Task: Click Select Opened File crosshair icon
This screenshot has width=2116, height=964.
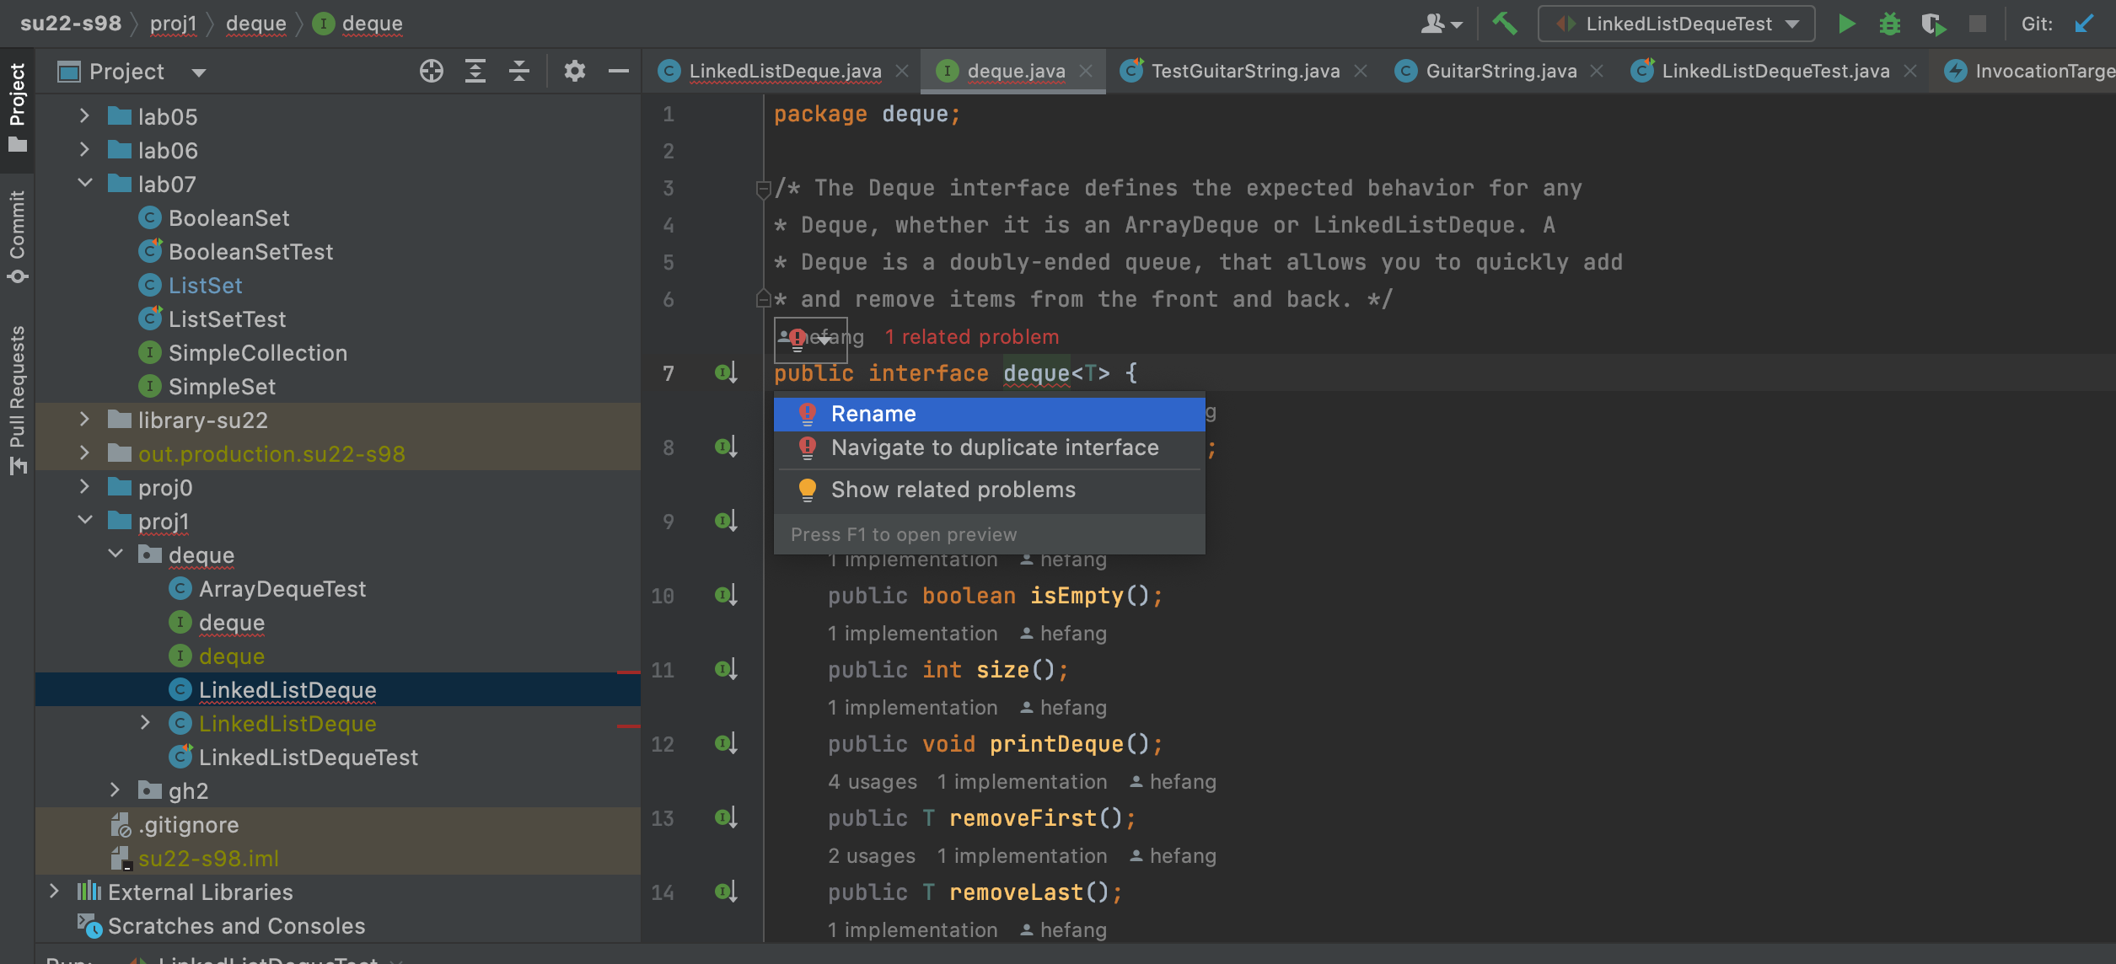Action: click(x=431, y=72)
